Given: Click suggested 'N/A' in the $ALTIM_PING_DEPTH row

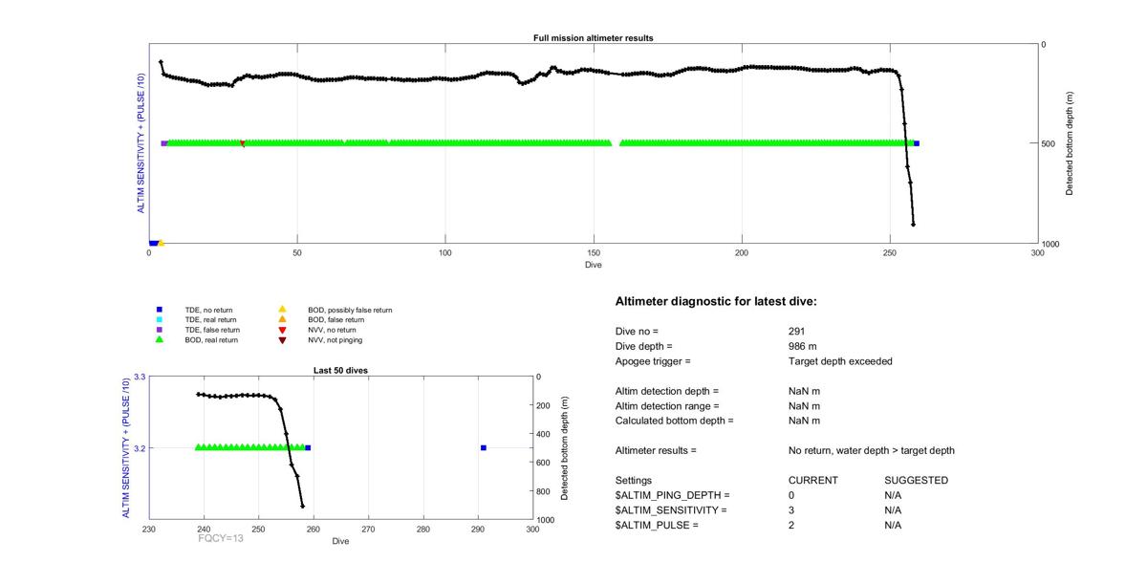Looking at the screenshot, I should click(x=893, y=495).
